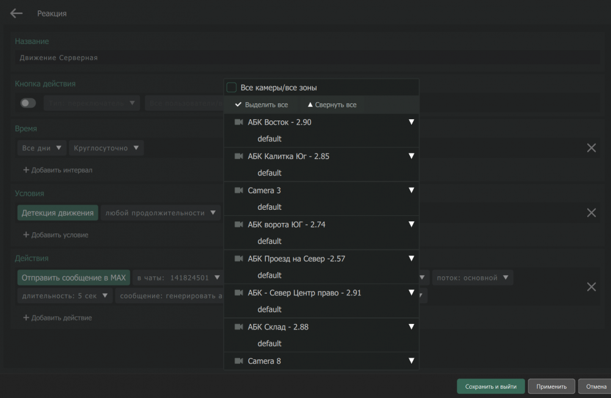Click the АБК Склад - 2.88 camera label
The image size is (611, 398).
pyautogui.click(x=278, y=326)
